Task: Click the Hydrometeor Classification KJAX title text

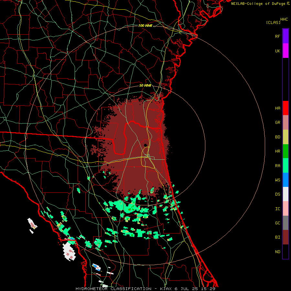Action: [x=145, y=289]
